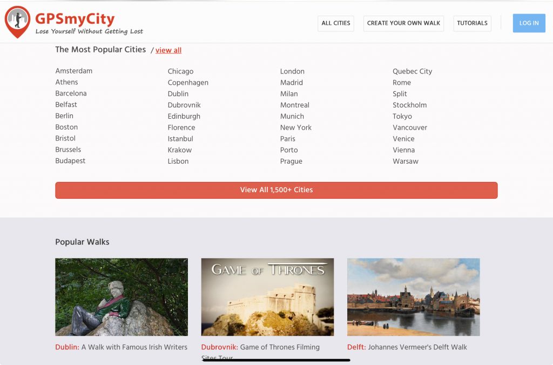The height and width of the screenshot is (365, 553).
Task: Go to the TUTORIALS page
Action: (x=472, y=23)
